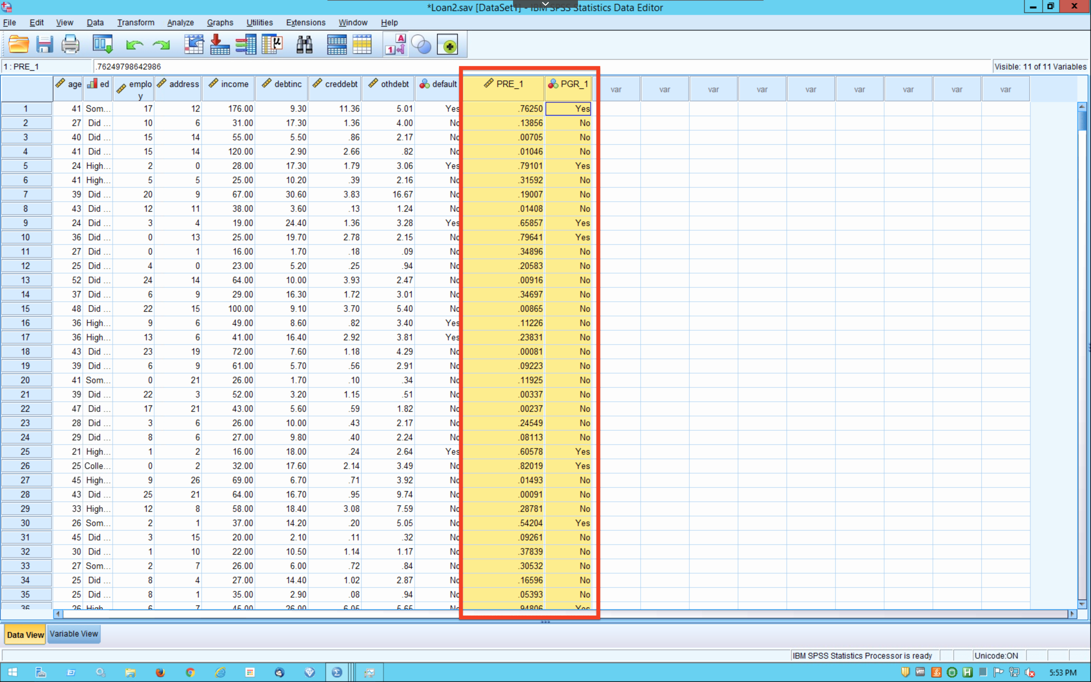Switch to the Variable View tab
Screen dimensions: 1091x682
73,634
